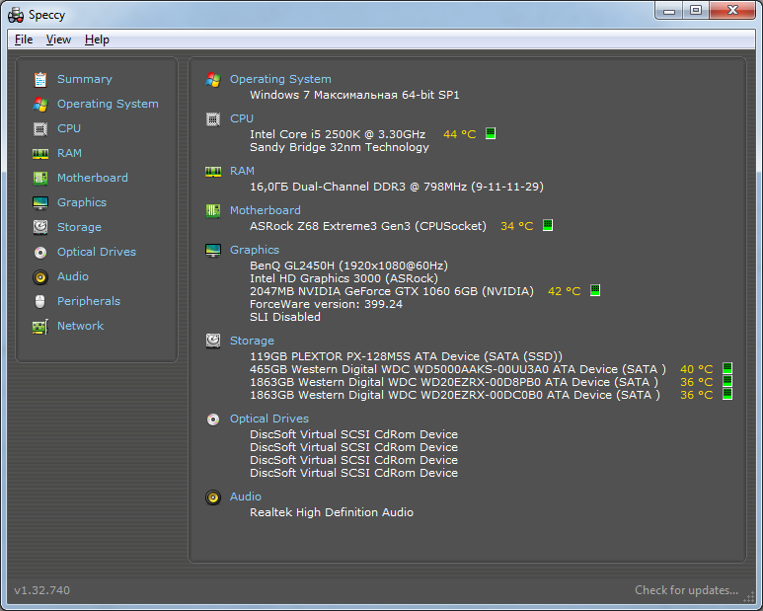Image resolution: width=763 pixels, height=611 pixels.
Task: Open the Peripherals sidebar section
Action: 89,301
